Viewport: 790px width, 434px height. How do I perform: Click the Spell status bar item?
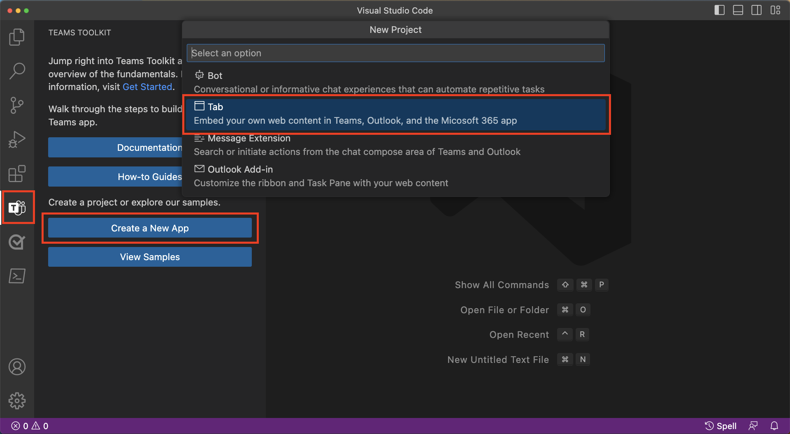(720, 426)
